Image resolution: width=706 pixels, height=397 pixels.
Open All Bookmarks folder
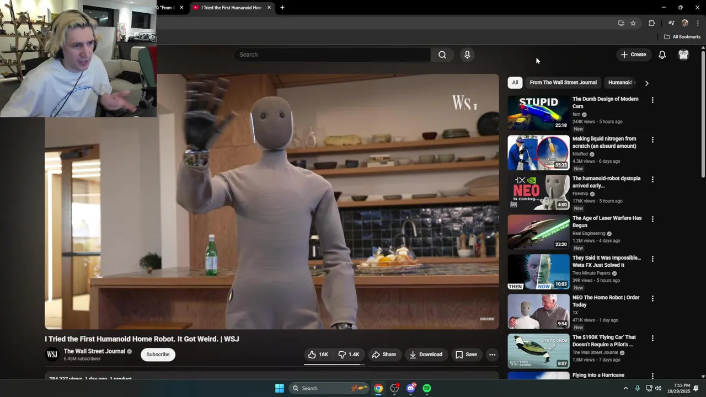[682, 37]
